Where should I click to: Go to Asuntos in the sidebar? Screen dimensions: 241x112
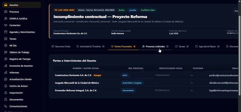(x=21, y=5)
